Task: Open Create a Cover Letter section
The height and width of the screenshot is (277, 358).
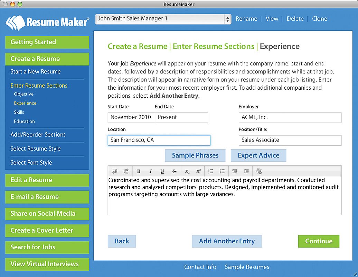Action: click(47, 231)
